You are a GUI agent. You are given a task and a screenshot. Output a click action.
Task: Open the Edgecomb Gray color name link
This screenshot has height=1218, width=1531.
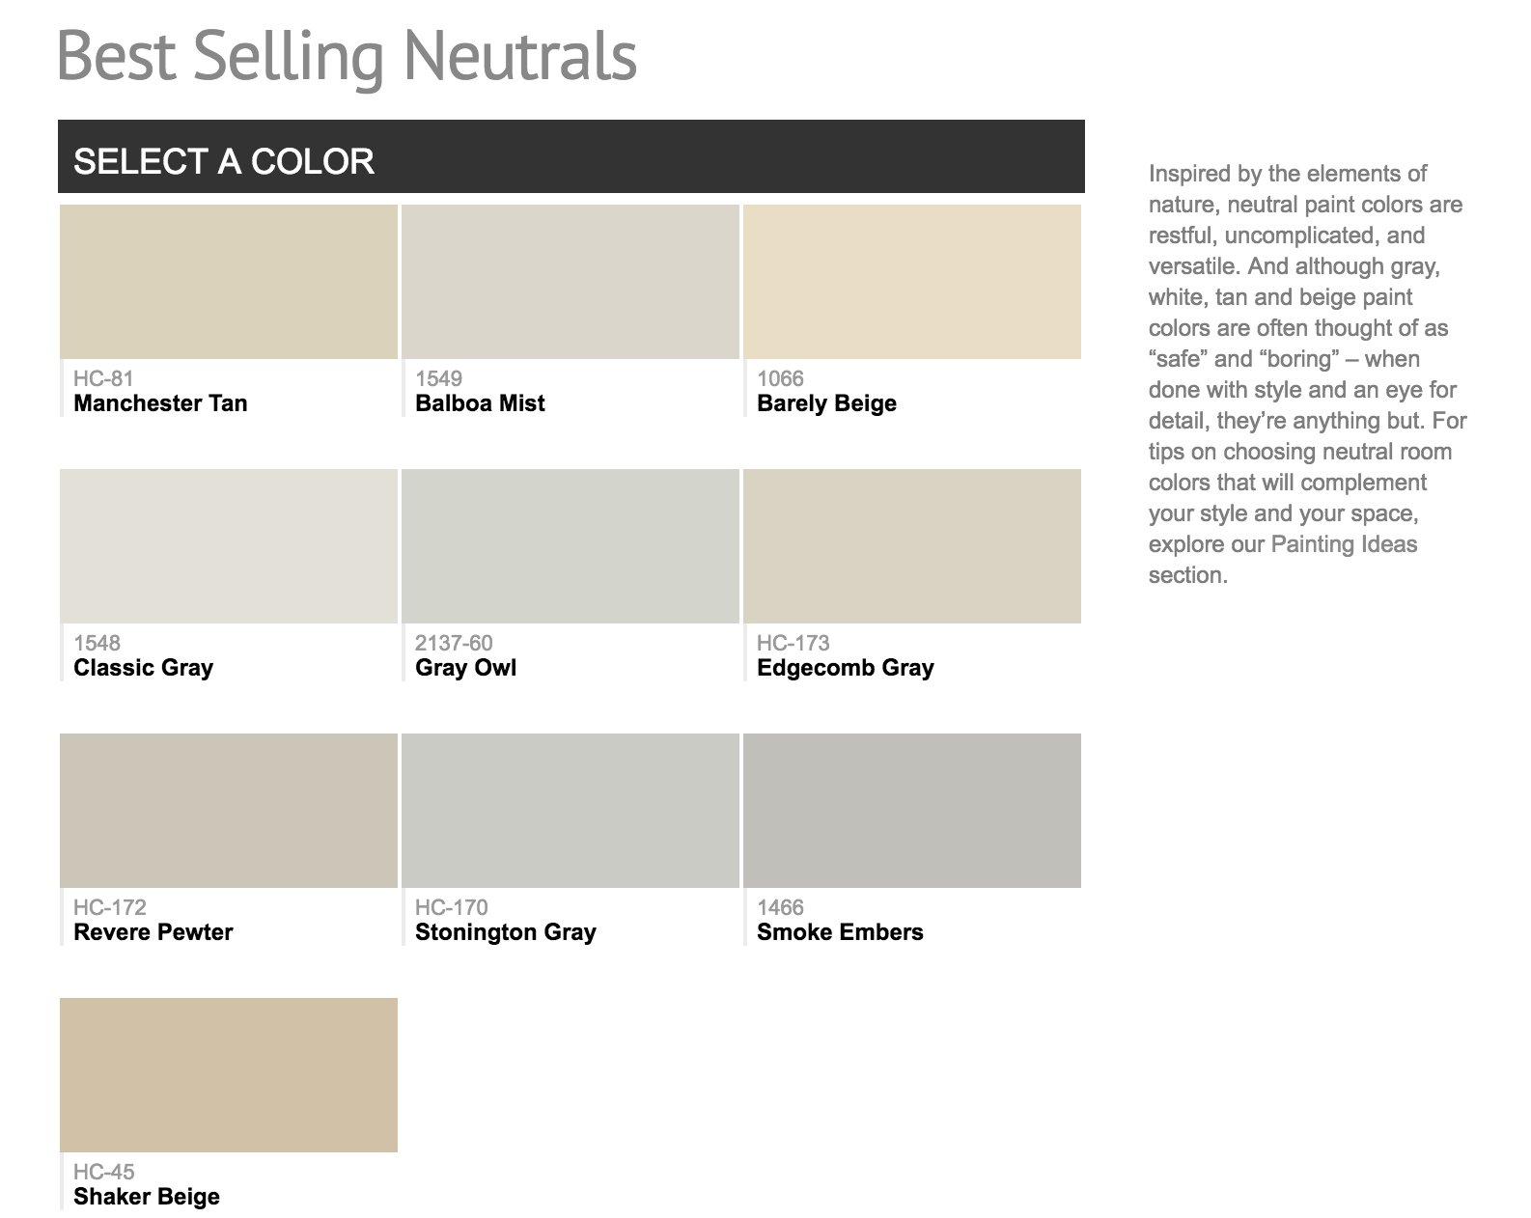(x=844, y=666)
